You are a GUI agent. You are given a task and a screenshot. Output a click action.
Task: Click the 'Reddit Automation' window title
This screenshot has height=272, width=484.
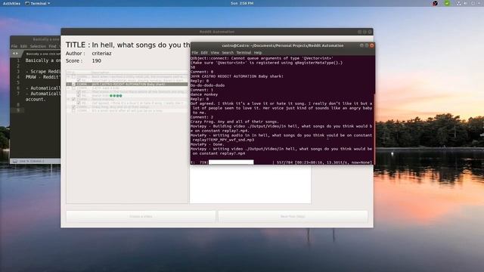click(217, 32)
